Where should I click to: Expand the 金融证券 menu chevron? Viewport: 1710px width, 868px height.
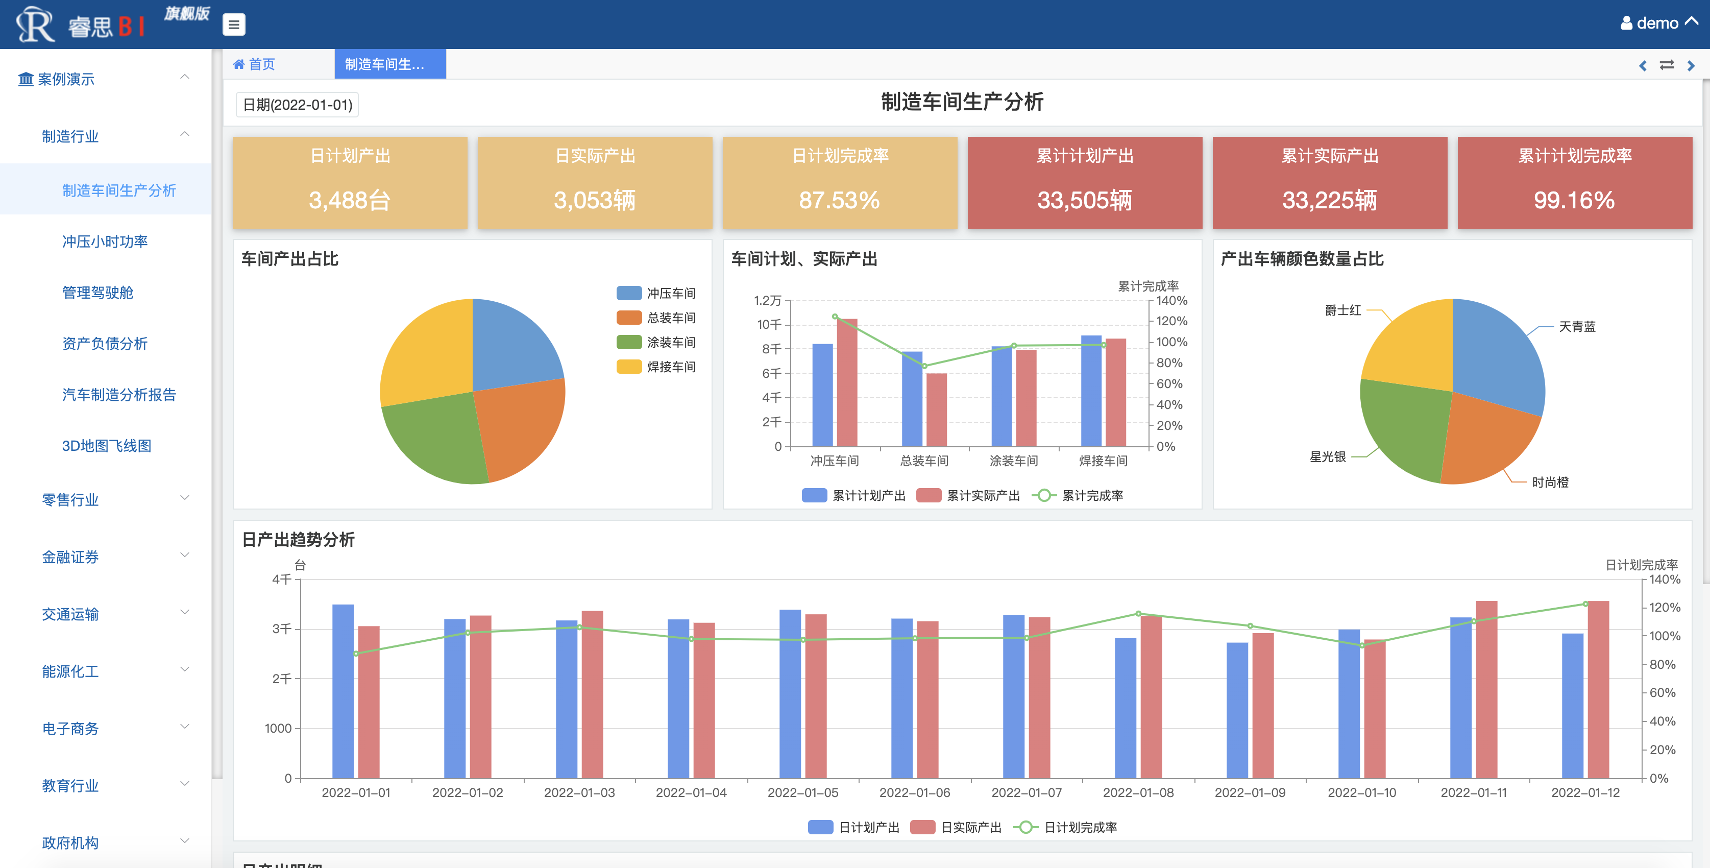coord(185,555)
